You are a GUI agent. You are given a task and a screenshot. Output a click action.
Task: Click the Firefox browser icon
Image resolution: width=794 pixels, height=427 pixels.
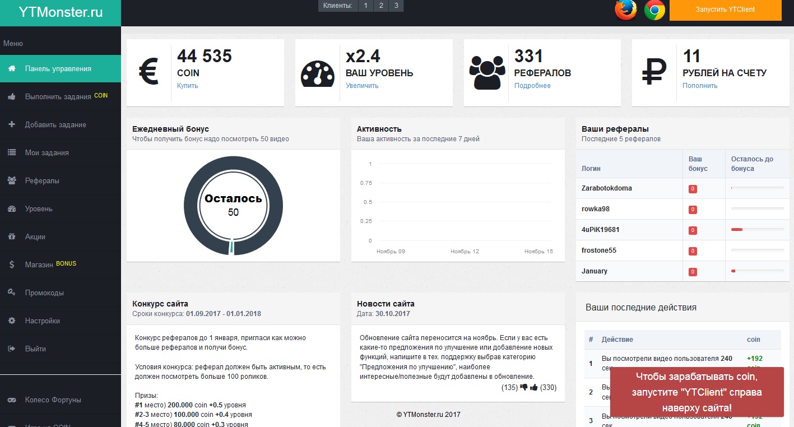coord(626,10)
